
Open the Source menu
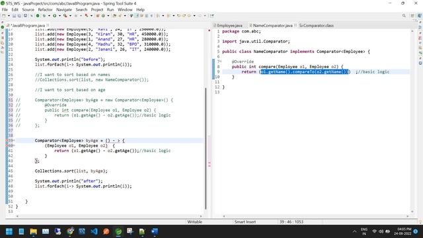[x=28, y=9]
